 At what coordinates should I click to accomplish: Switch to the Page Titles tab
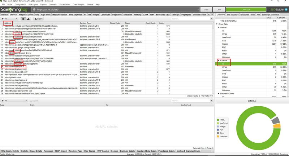point(46,14)
